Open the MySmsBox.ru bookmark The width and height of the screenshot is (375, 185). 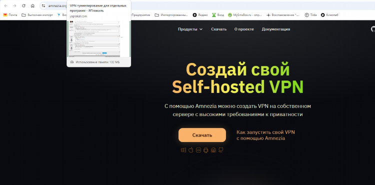click(x=245, y=15)
